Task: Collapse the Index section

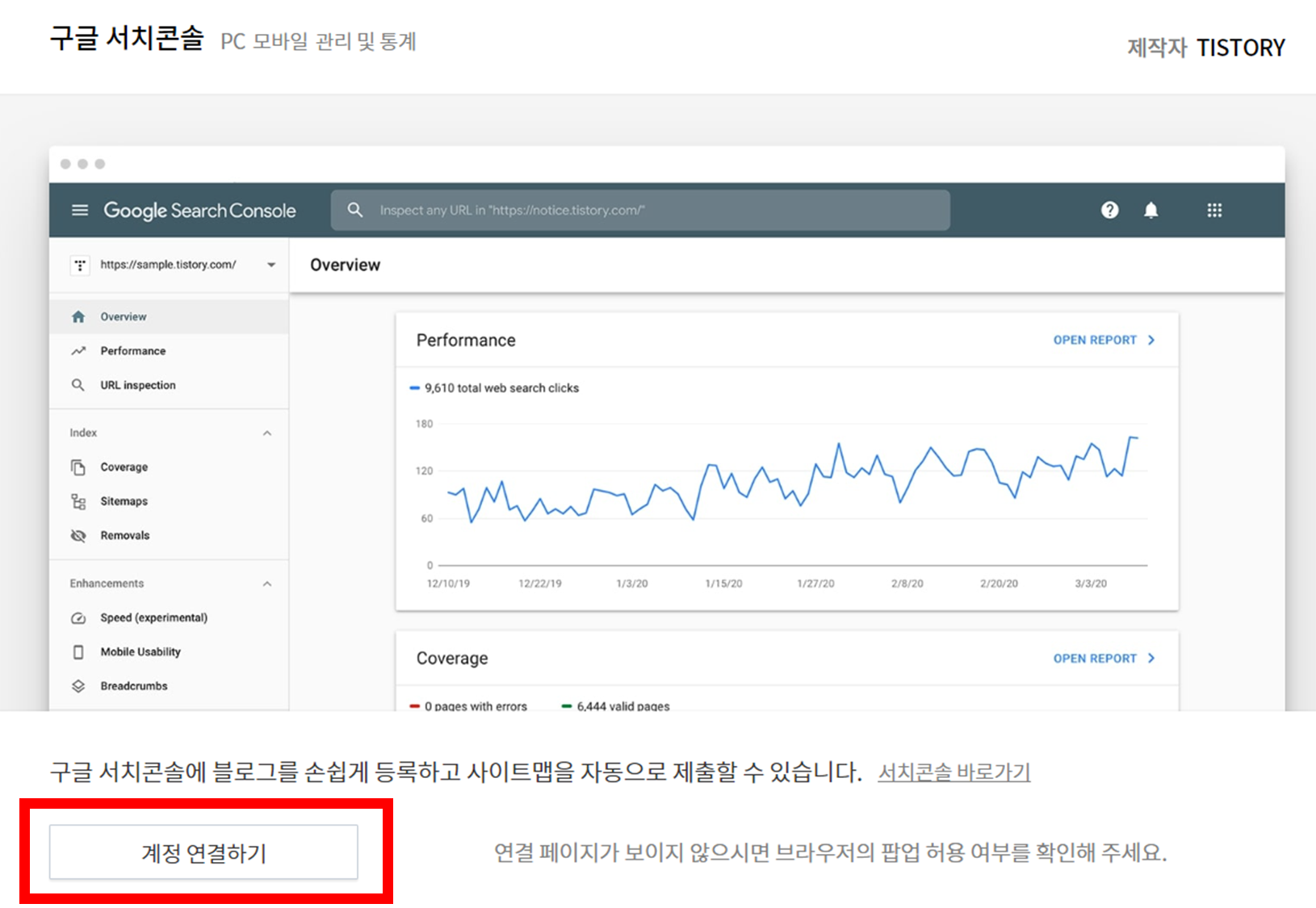Action: point(267,433)
